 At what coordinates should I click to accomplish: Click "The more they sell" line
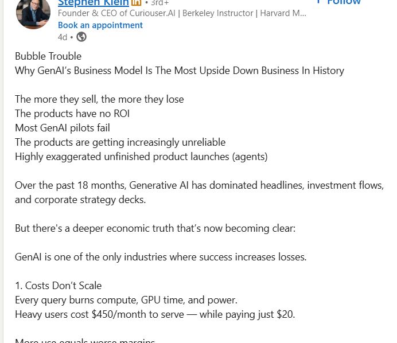99,99
